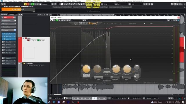
Task: Click the Add Track plus icon
Action: pyautogui.click(x=19, y=15)
